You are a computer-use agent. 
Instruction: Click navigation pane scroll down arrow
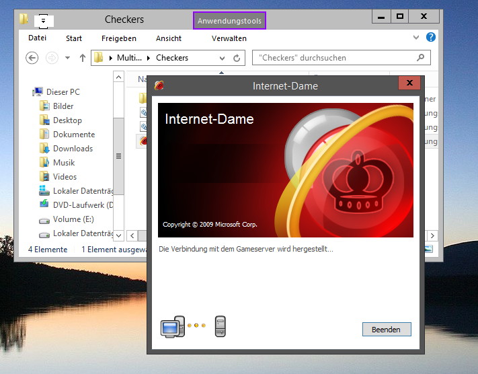pos(118,235)
